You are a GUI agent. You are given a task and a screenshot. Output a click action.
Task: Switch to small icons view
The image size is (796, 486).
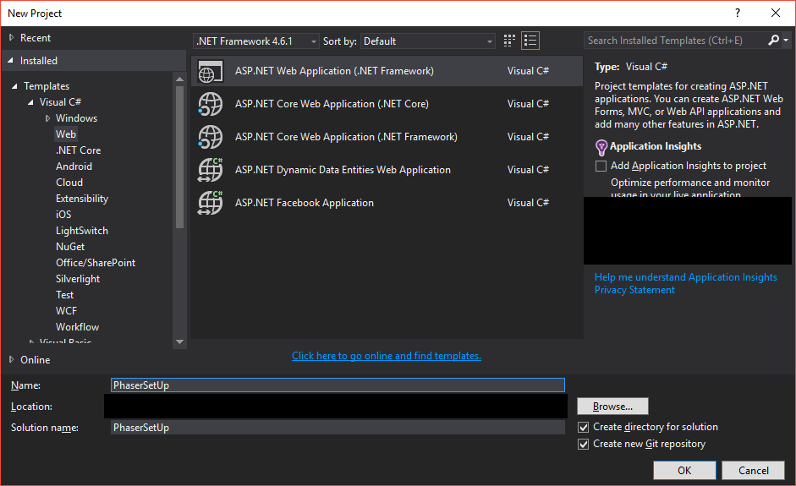509,41
